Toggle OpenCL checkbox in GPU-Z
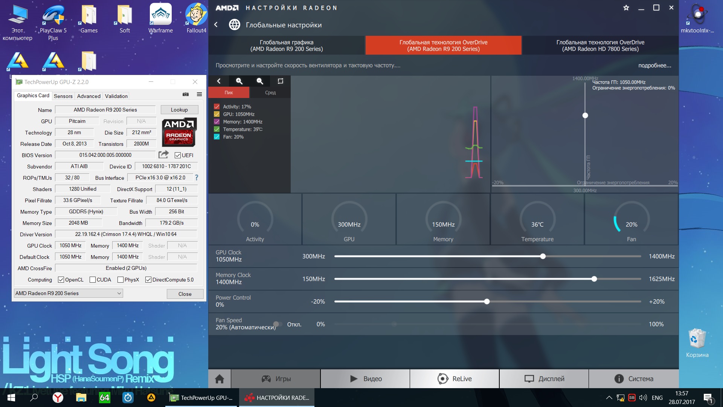The image size is (723, 407). 61,280
